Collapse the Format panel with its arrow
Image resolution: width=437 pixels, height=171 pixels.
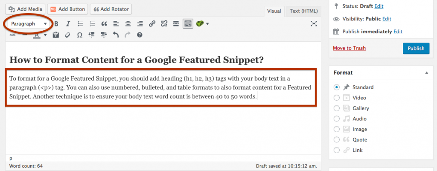pos(426,72)
